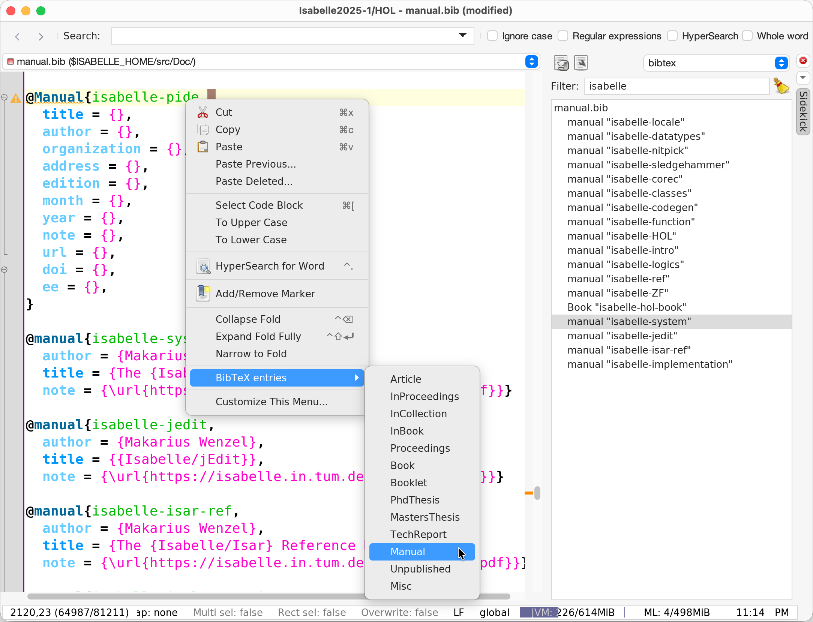
Task: Clear the filter with the broom icon
Action: 781,86
